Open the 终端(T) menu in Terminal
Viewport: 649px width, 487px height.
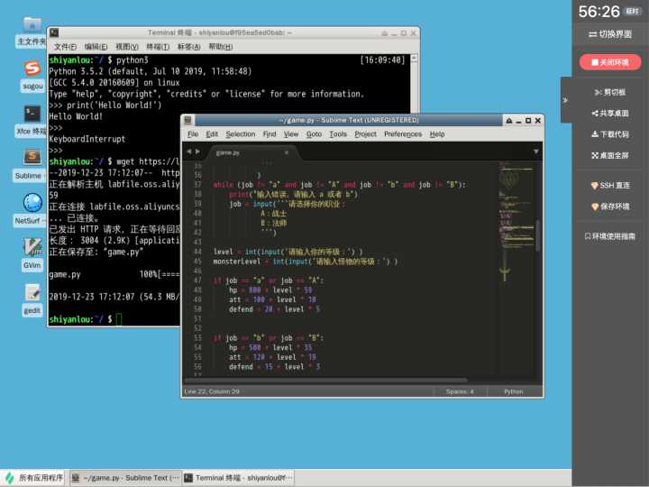coord(158,47)
